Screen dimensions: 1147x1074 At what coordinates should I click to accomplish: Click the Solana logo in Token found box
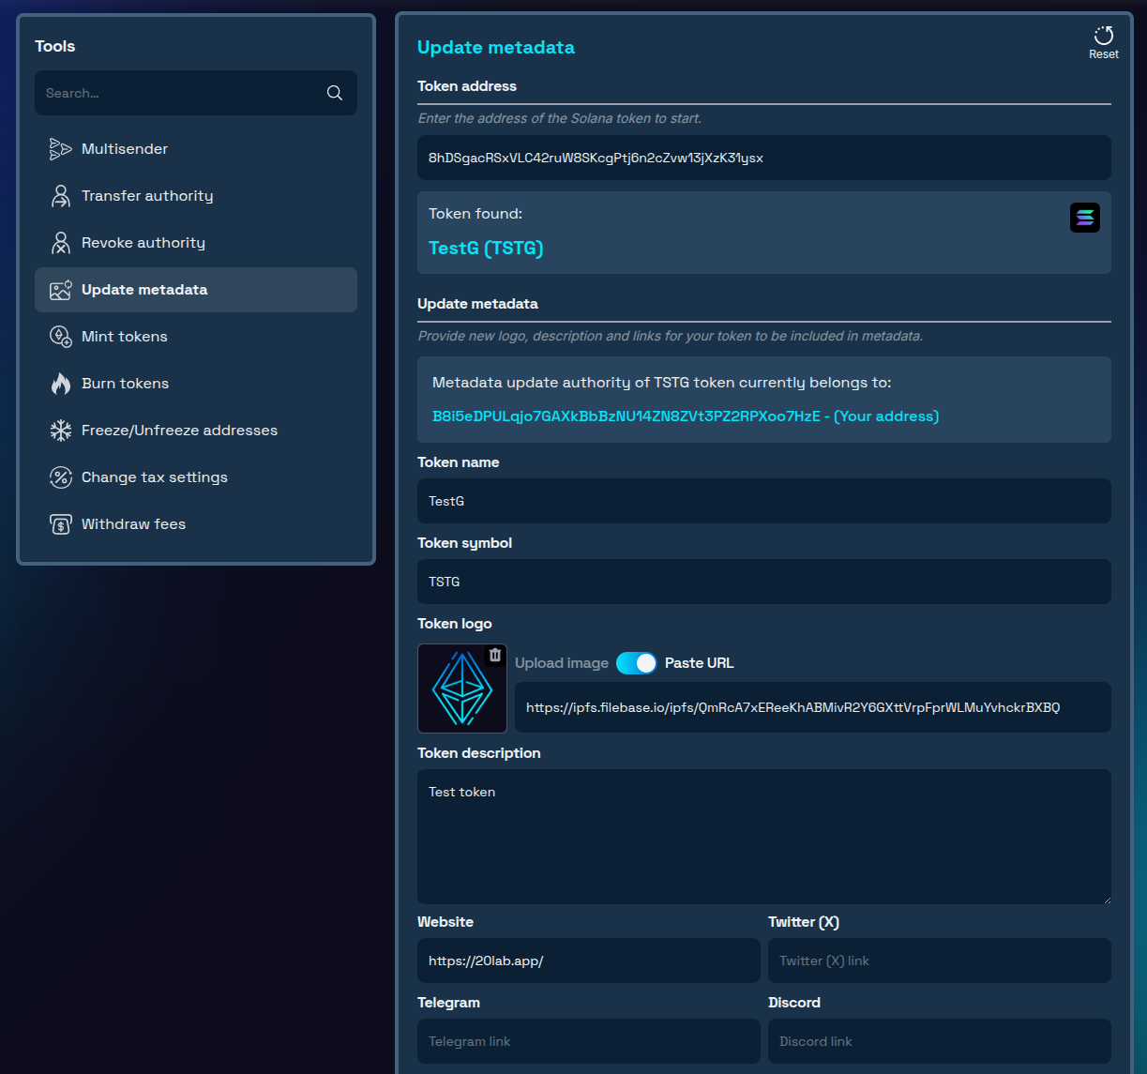1085,218
